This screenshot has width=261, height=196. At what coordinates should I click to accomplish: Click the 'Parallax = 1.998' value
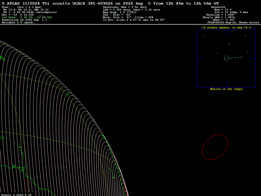pos(220,15)
